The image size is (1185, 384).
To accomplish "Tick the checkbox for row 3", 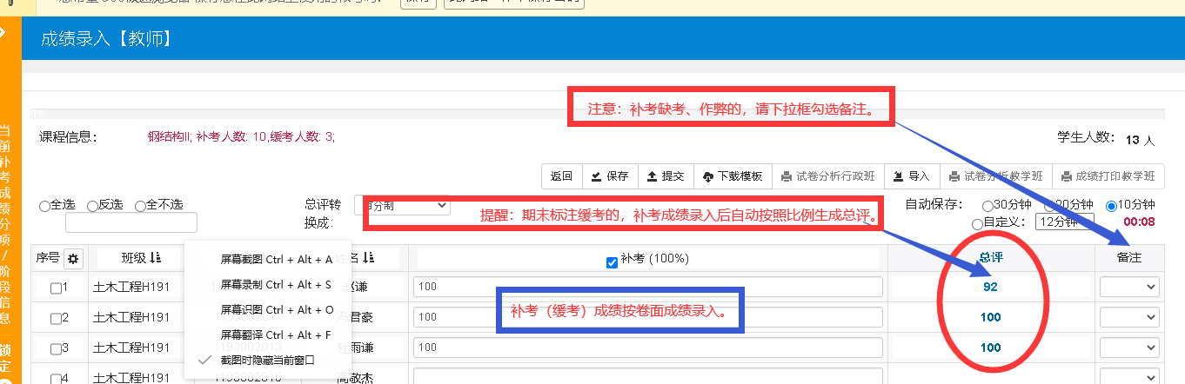I will tap(56, 348).
